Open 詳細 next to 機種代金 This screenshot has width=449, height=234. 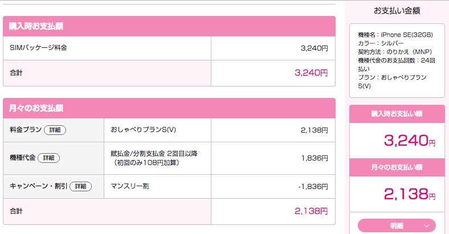[48, 158]
